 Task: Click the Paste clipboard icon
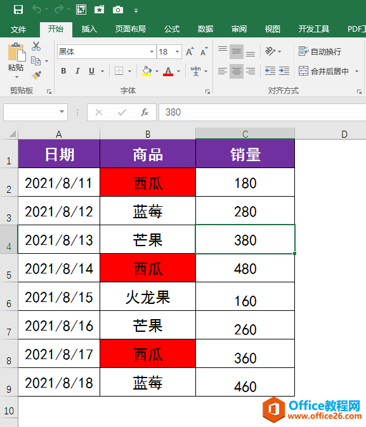[x=16, y=52]
